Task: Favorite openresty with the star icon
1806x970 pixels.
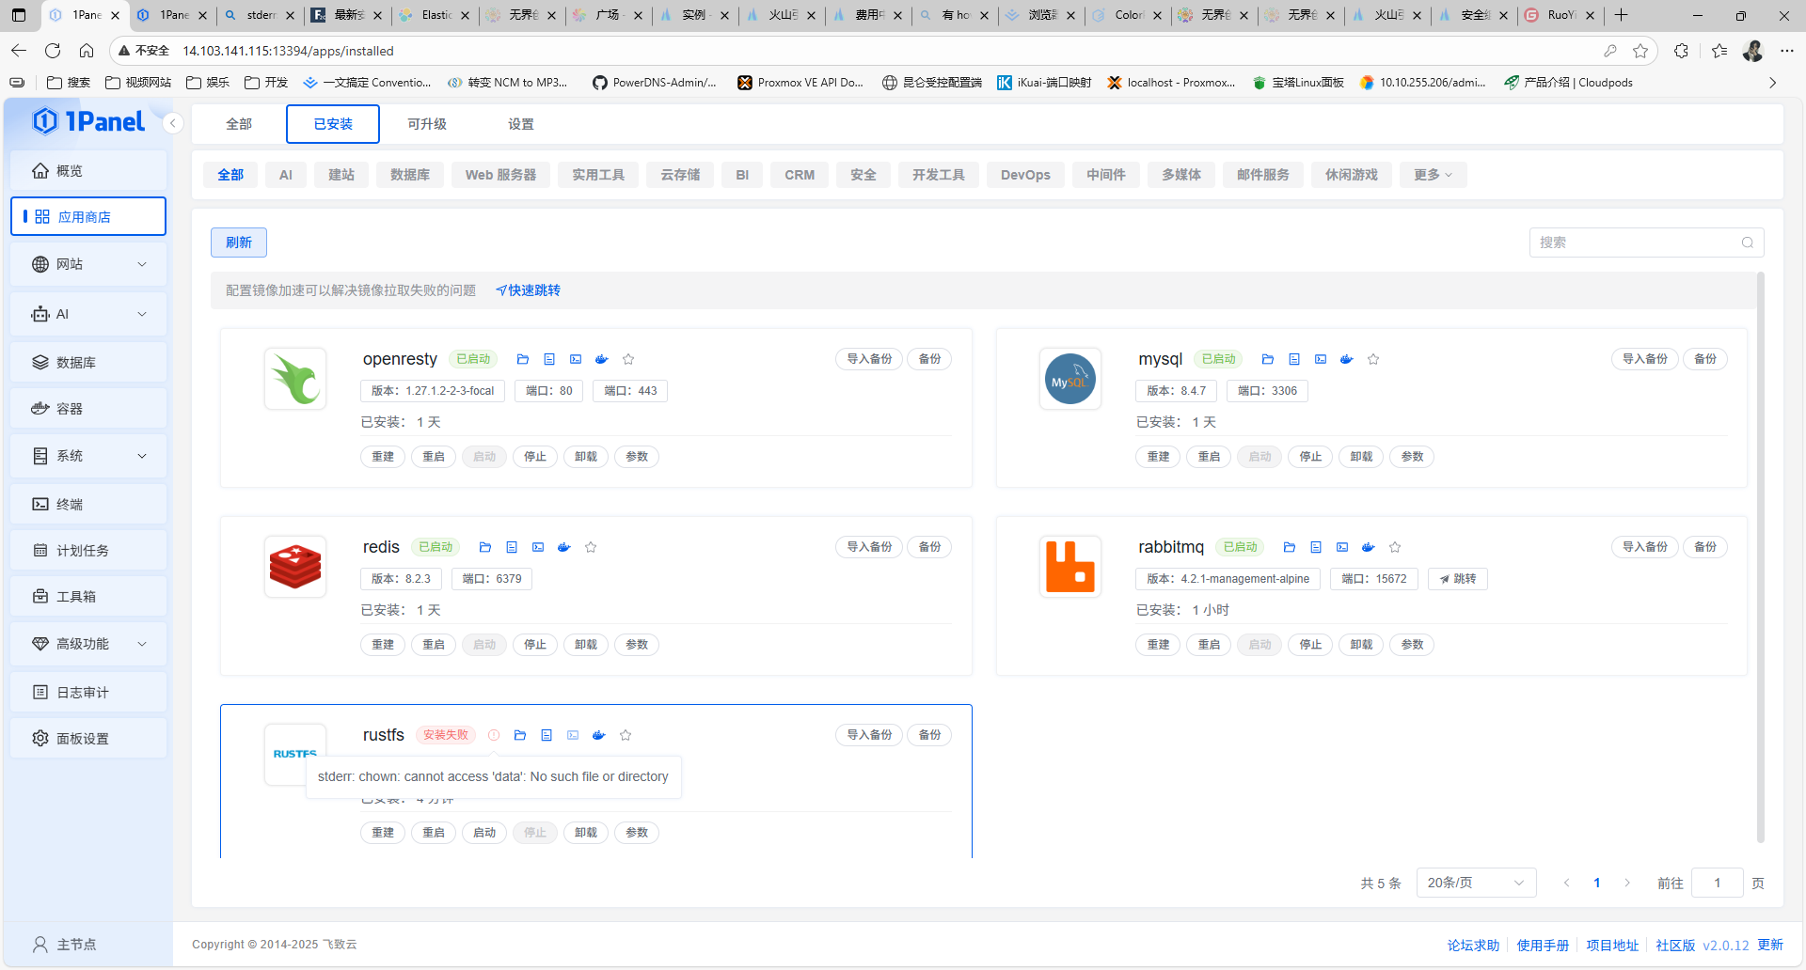Action: (x=628, y=359)
